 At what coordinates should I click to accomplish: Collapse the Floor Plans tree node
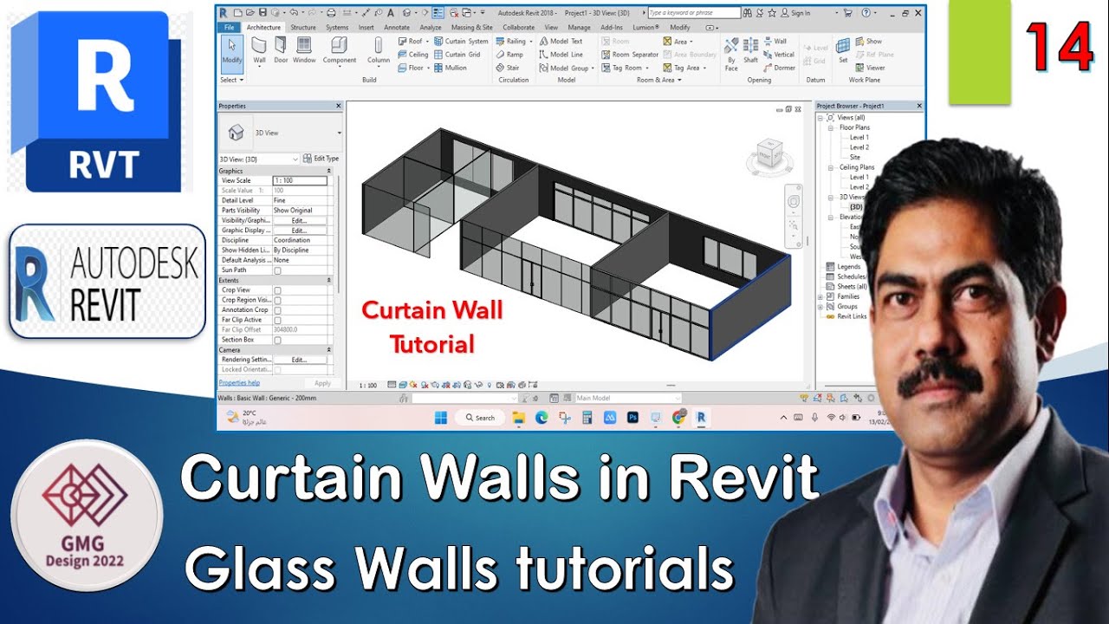click(x=833, y=127)
